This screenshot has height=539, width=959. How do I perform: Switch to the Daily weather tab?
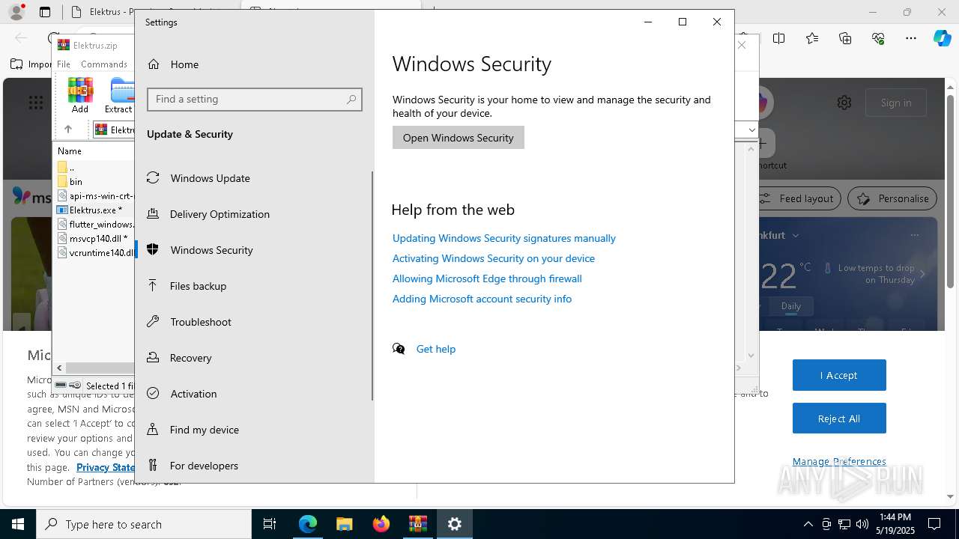pyautogui.click(x=791, y=306)
